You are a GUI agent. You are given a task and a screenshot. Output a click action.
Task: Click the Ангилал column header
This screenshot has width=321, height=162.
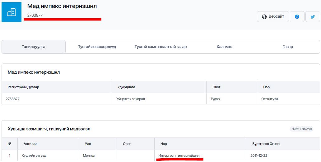(x=30, y=144)
